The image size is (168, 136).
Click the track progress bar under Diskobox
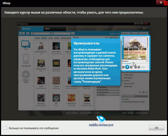pos(135,64)
